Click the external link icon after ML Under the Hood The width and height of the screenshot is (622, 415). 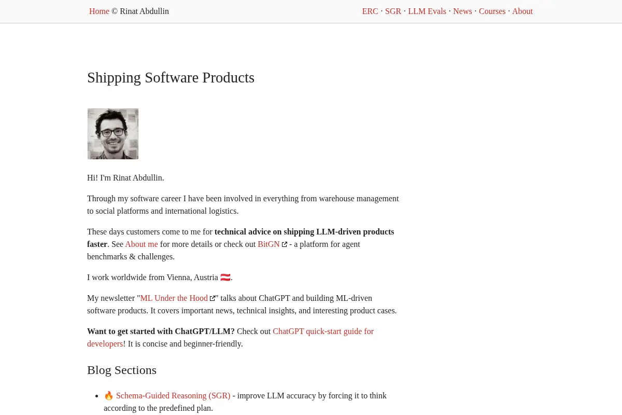(x=213, y=299)
